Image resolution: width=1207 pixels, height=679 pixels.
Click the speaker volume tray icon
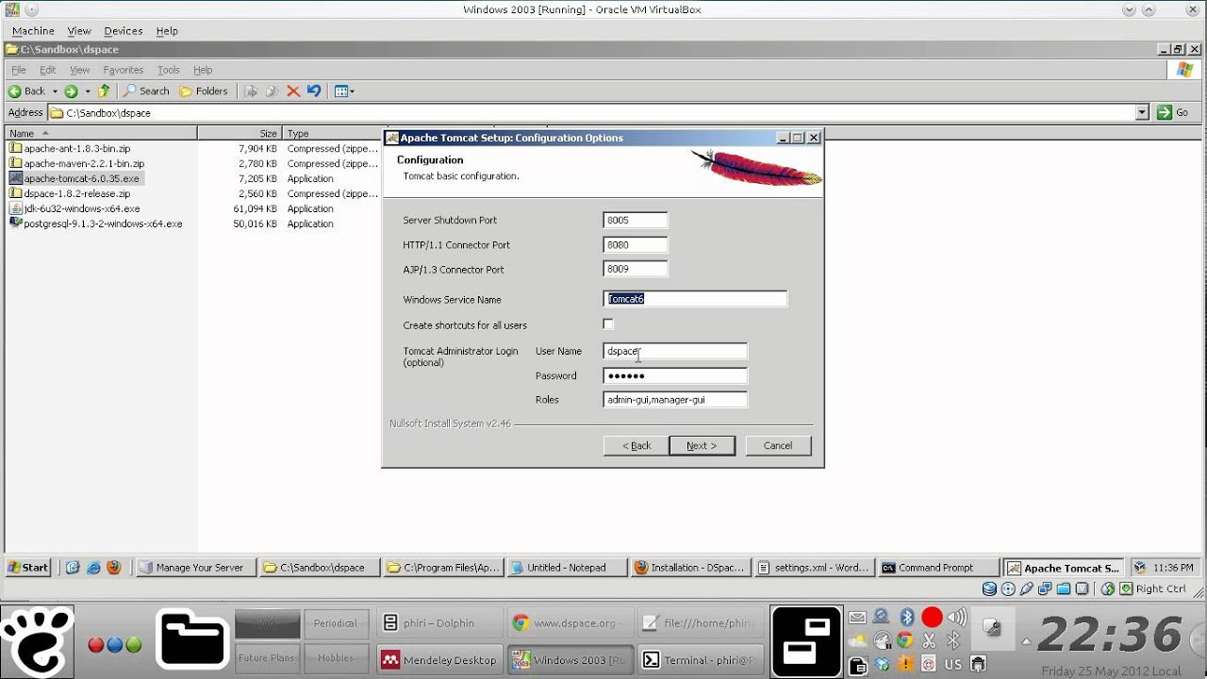[x=956, y=618]
